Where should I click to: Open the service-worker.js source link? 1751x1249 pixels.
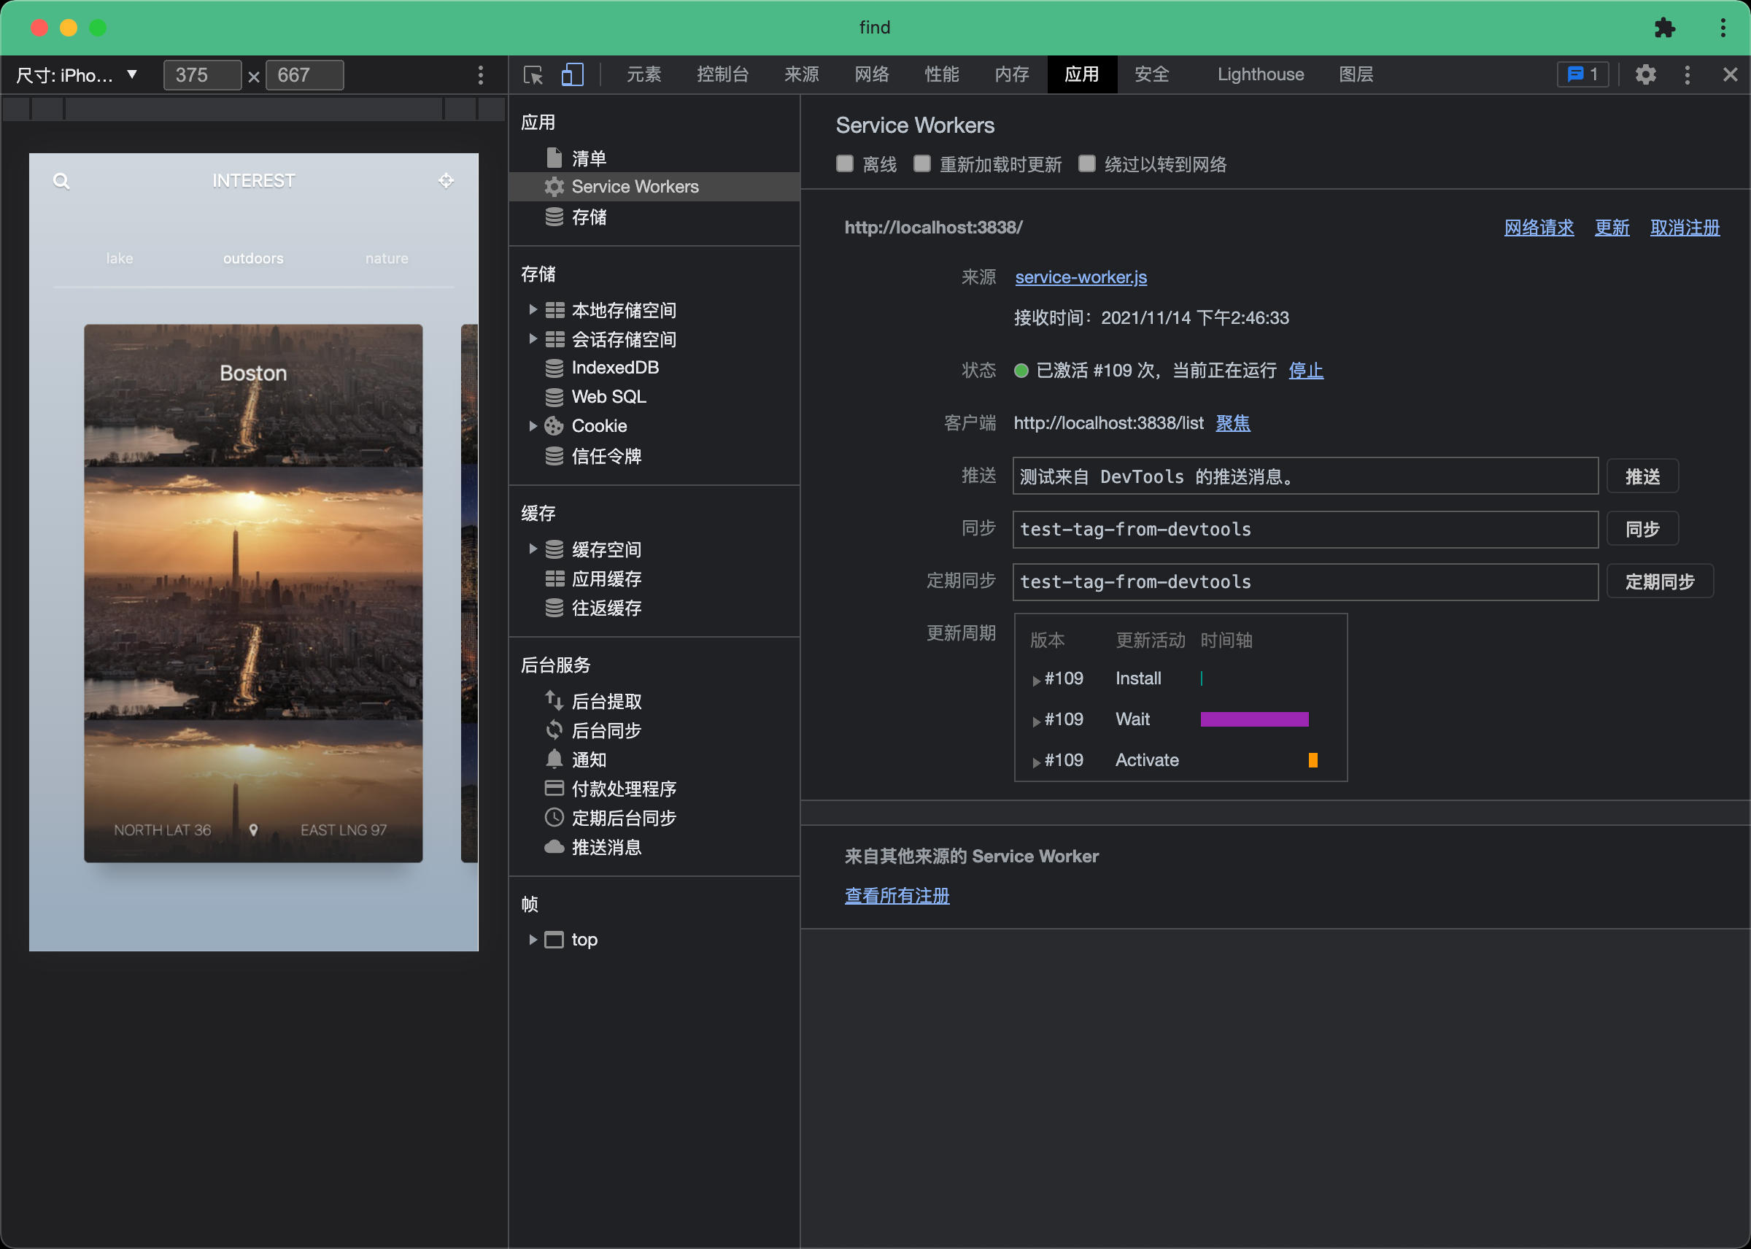[1080, 277]
